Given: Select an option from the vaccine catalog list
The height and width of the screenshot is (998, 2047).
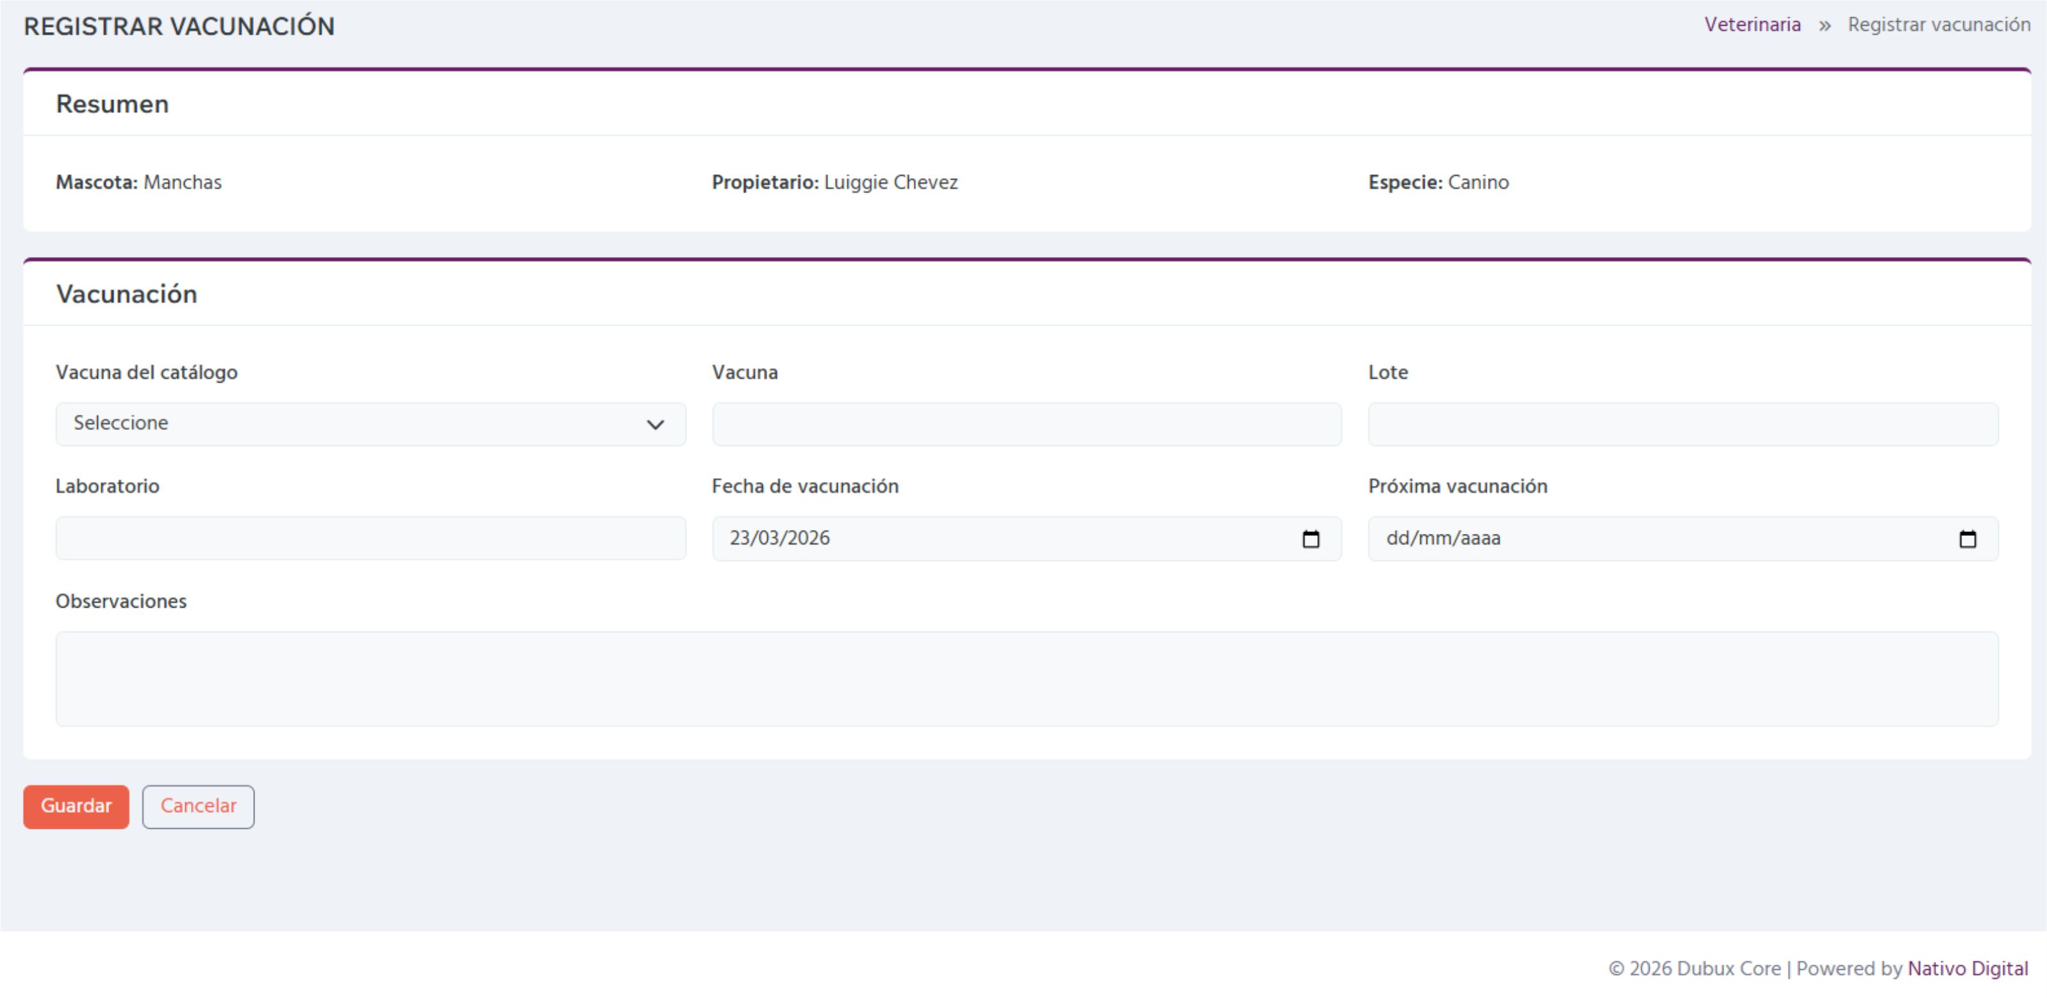Looking at the screenshot, I should (370, 424).
